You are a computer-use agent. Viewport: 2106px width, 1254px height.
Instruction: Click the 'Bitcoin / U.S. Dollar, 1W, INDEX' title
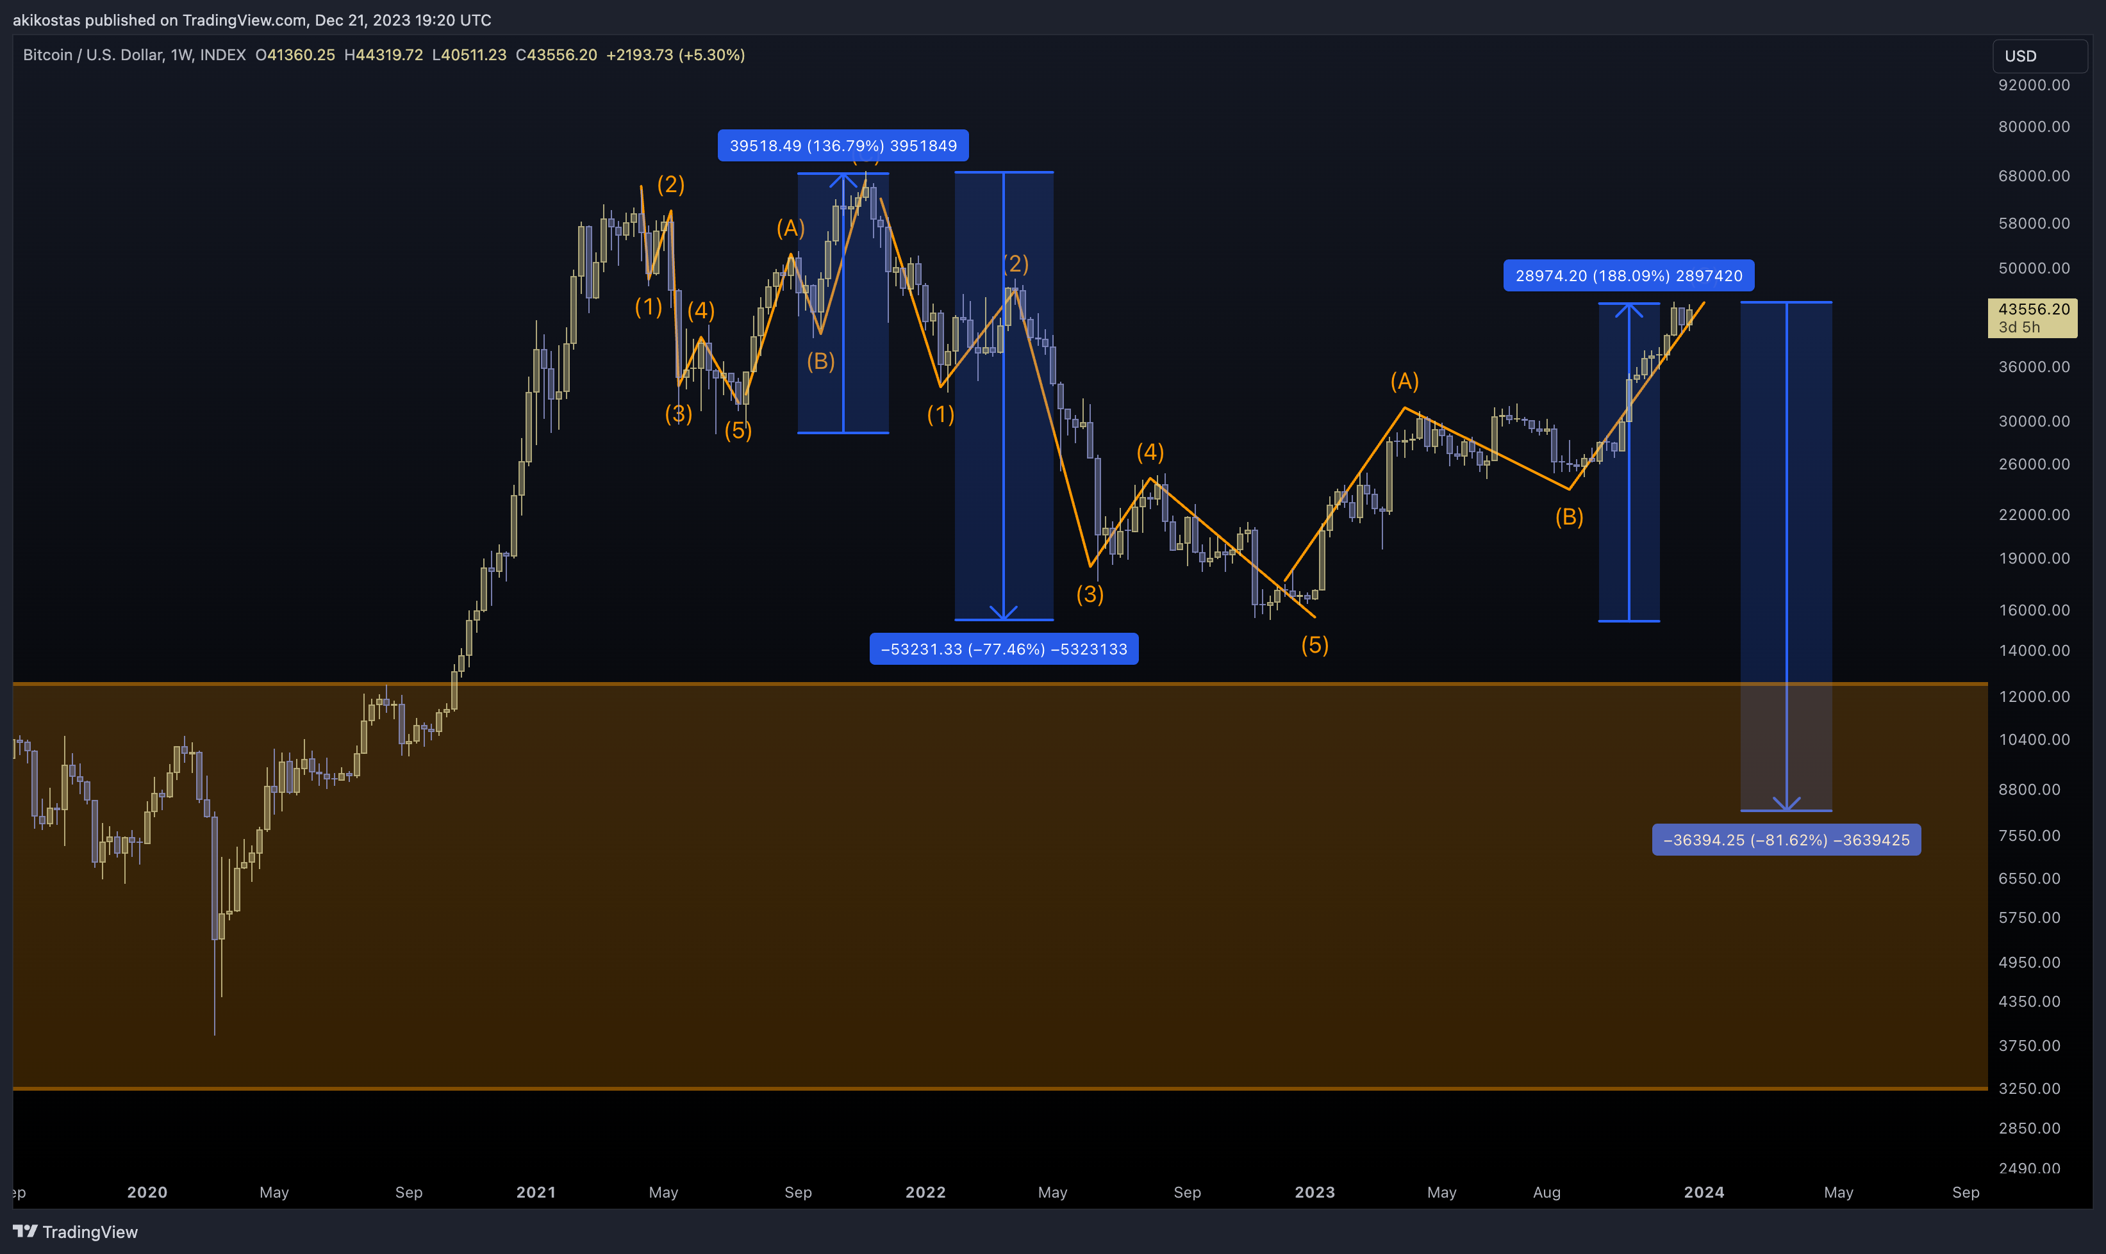[135, 55]
